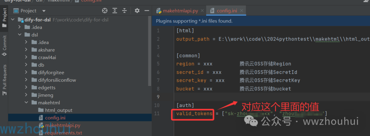
Task: Click the region key on line 5
Action: (185, 64)
